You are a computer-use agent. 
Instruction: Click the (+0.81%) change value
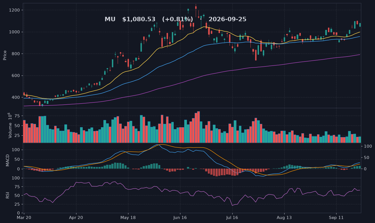(177, 19)
